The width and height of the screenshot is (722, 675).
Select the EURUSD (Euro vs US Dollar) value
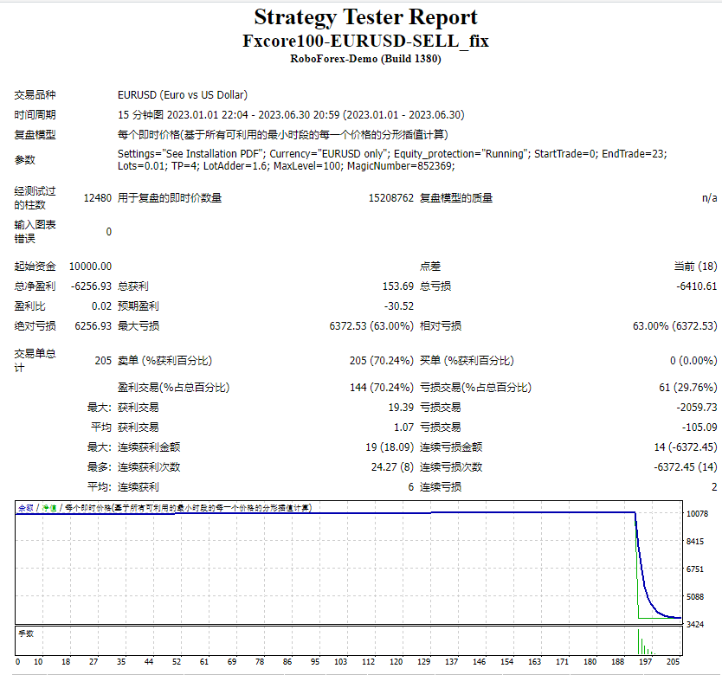pos(183,95)
